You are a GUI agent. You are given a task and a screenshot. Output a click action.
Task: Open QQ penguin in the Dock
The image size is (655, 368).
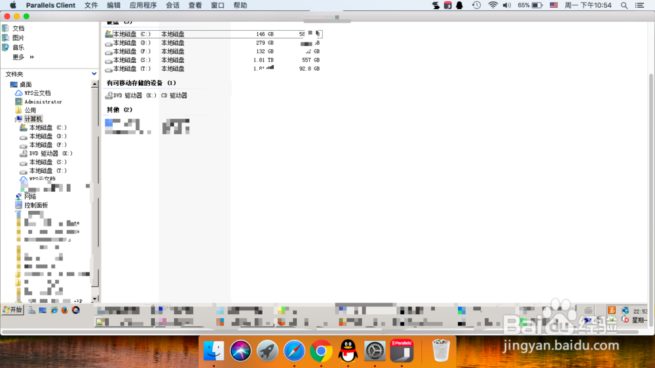348,350
